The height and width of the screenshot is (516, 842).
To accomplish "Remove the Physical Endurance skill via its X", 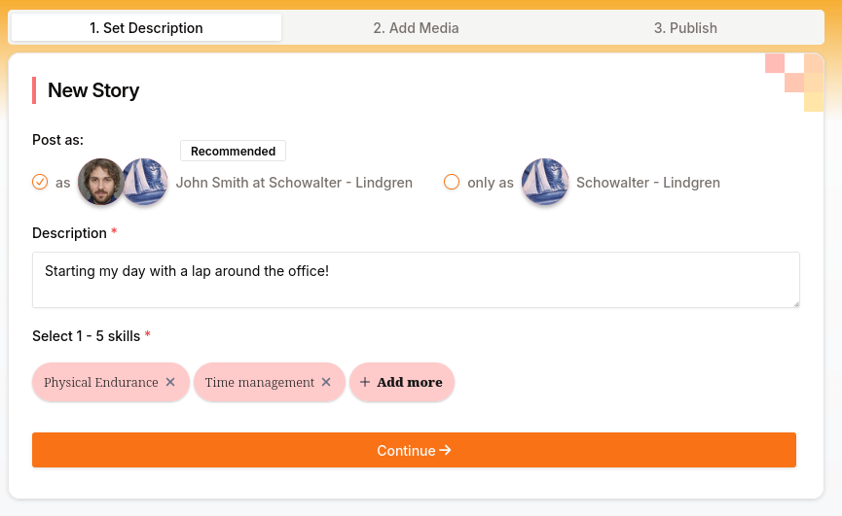I will point(170,383).
